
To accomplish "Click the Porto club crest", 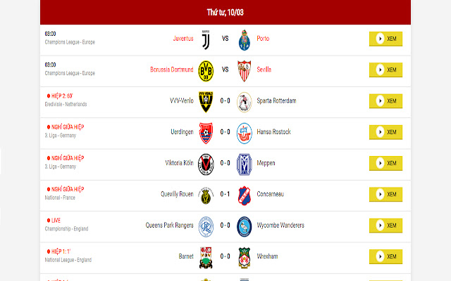I will coord(245,40).
